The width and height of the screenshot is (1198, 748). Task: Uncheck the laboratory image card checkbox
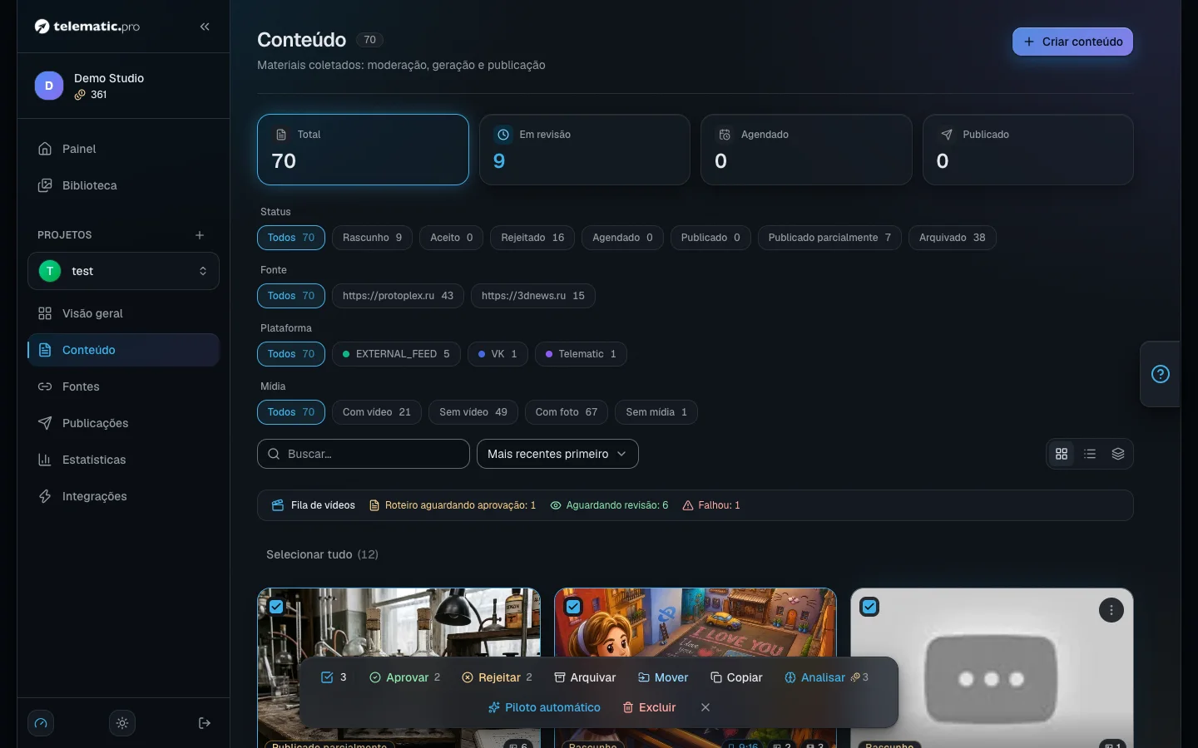276,607
